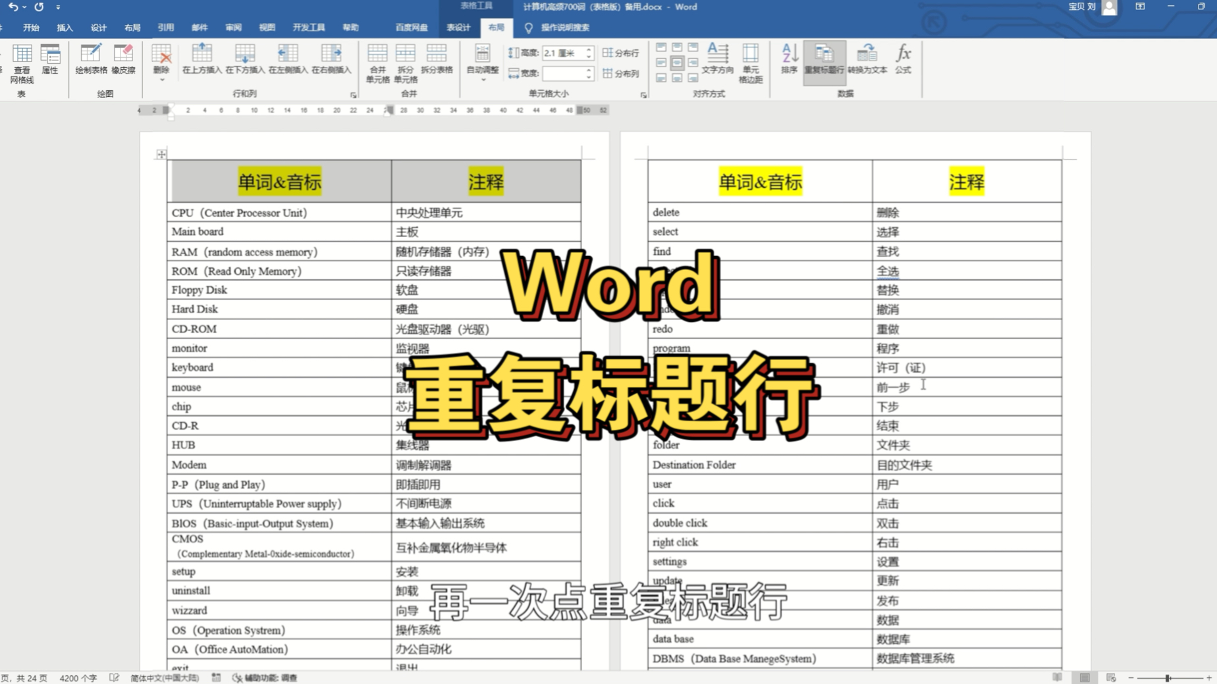Enable 查看网格线 (View Gridlines)
The height and width of the screenshot is (684, 1217).
(22, 63)
